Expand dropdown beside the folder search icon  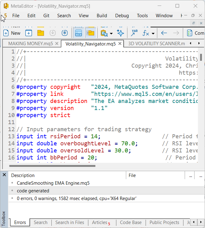tap(111, 33)
